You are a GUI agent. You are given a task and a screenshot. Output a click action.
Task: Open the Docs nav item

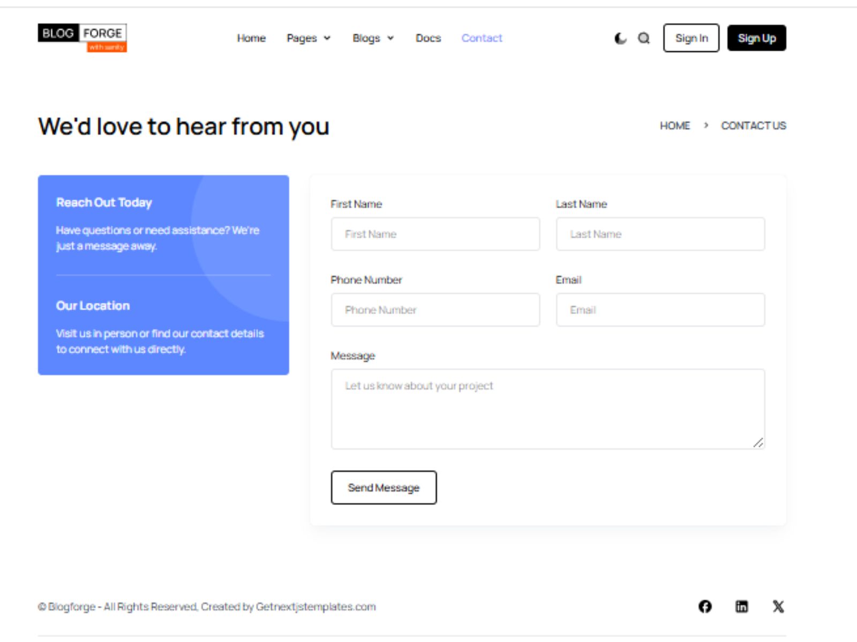tap(428, 38)
